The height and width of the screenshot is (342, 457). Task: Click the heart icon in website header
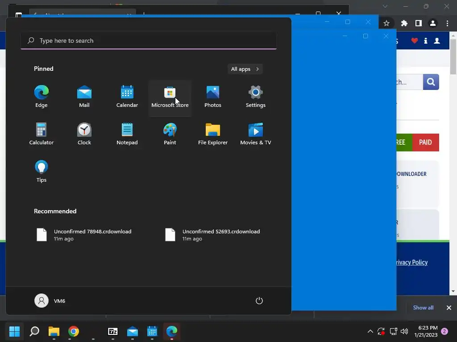coord(415,41)
